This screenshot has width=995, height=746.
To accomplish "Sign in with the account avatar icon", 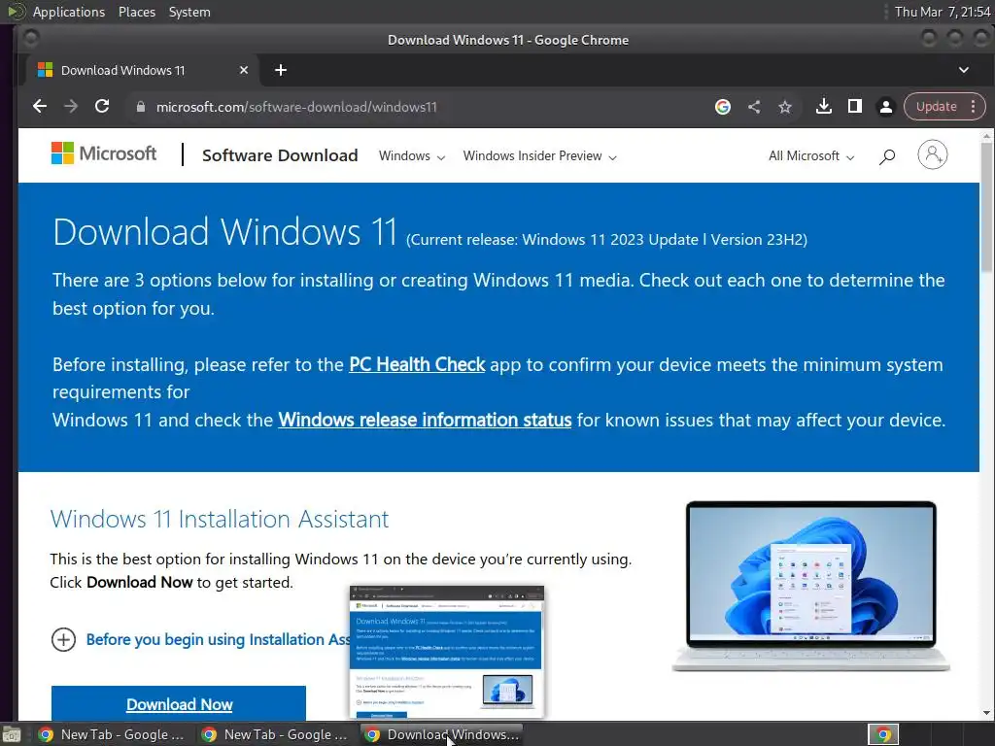I will [932, 154].
